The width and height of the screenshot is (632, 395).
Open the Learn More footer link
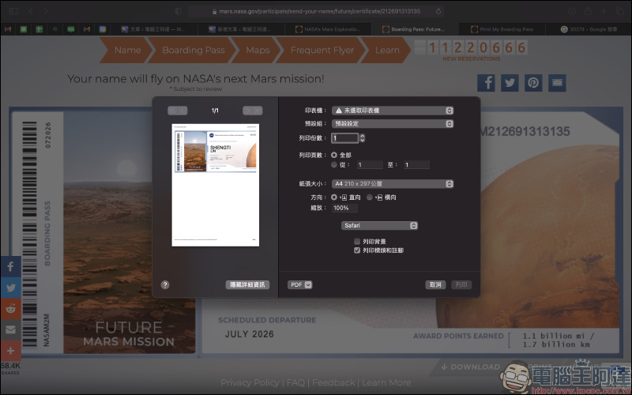click(386, 383)
